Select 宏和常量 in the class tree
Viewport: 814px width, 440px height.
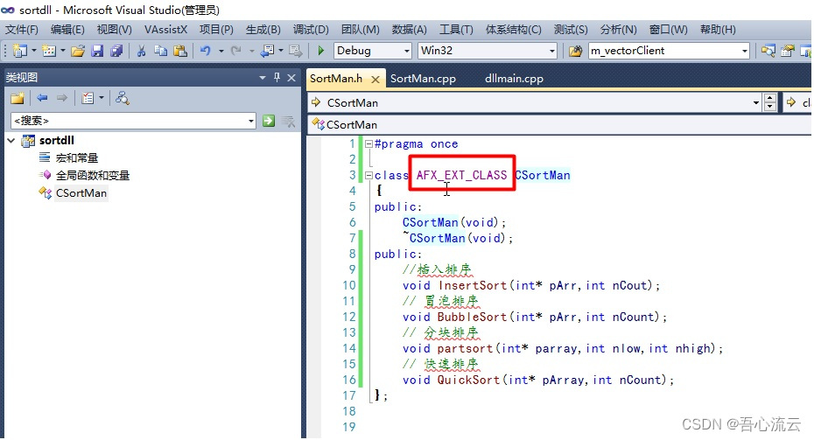pos(76,157)
